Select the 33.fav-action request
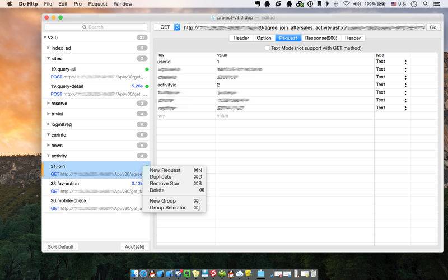This screenshot has height=280, width=448. pos(96,187)
